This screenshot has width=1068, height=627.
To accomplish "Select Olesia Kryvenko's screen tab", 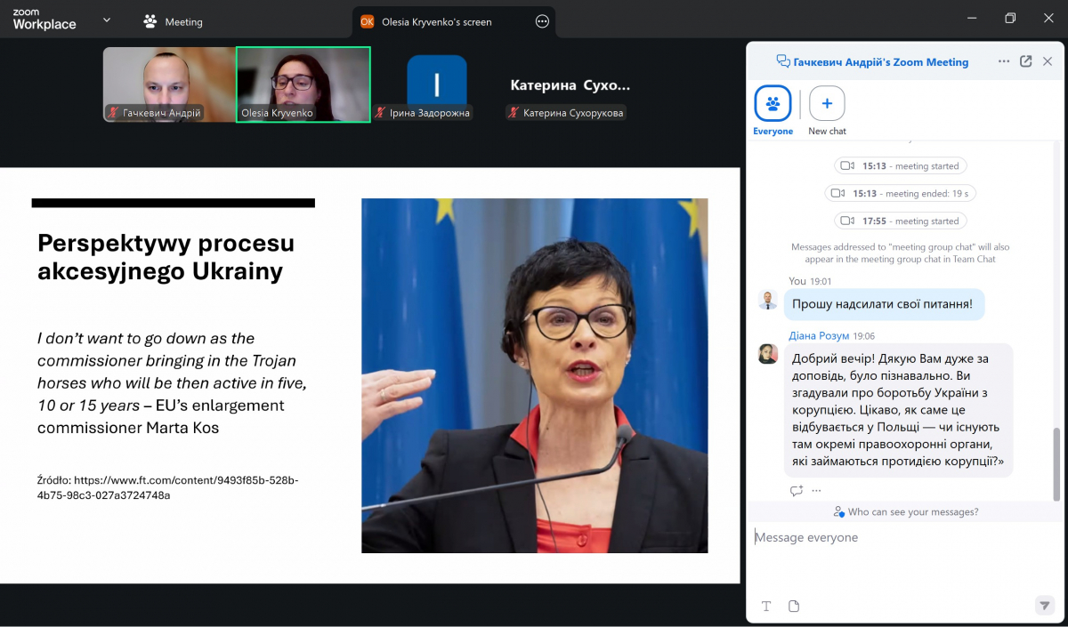I will tap(436, 21).
